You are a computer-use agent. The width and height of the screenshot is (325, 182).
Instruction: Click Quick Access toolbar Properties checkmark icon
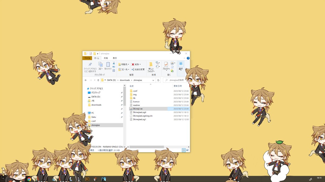(91, 53)
